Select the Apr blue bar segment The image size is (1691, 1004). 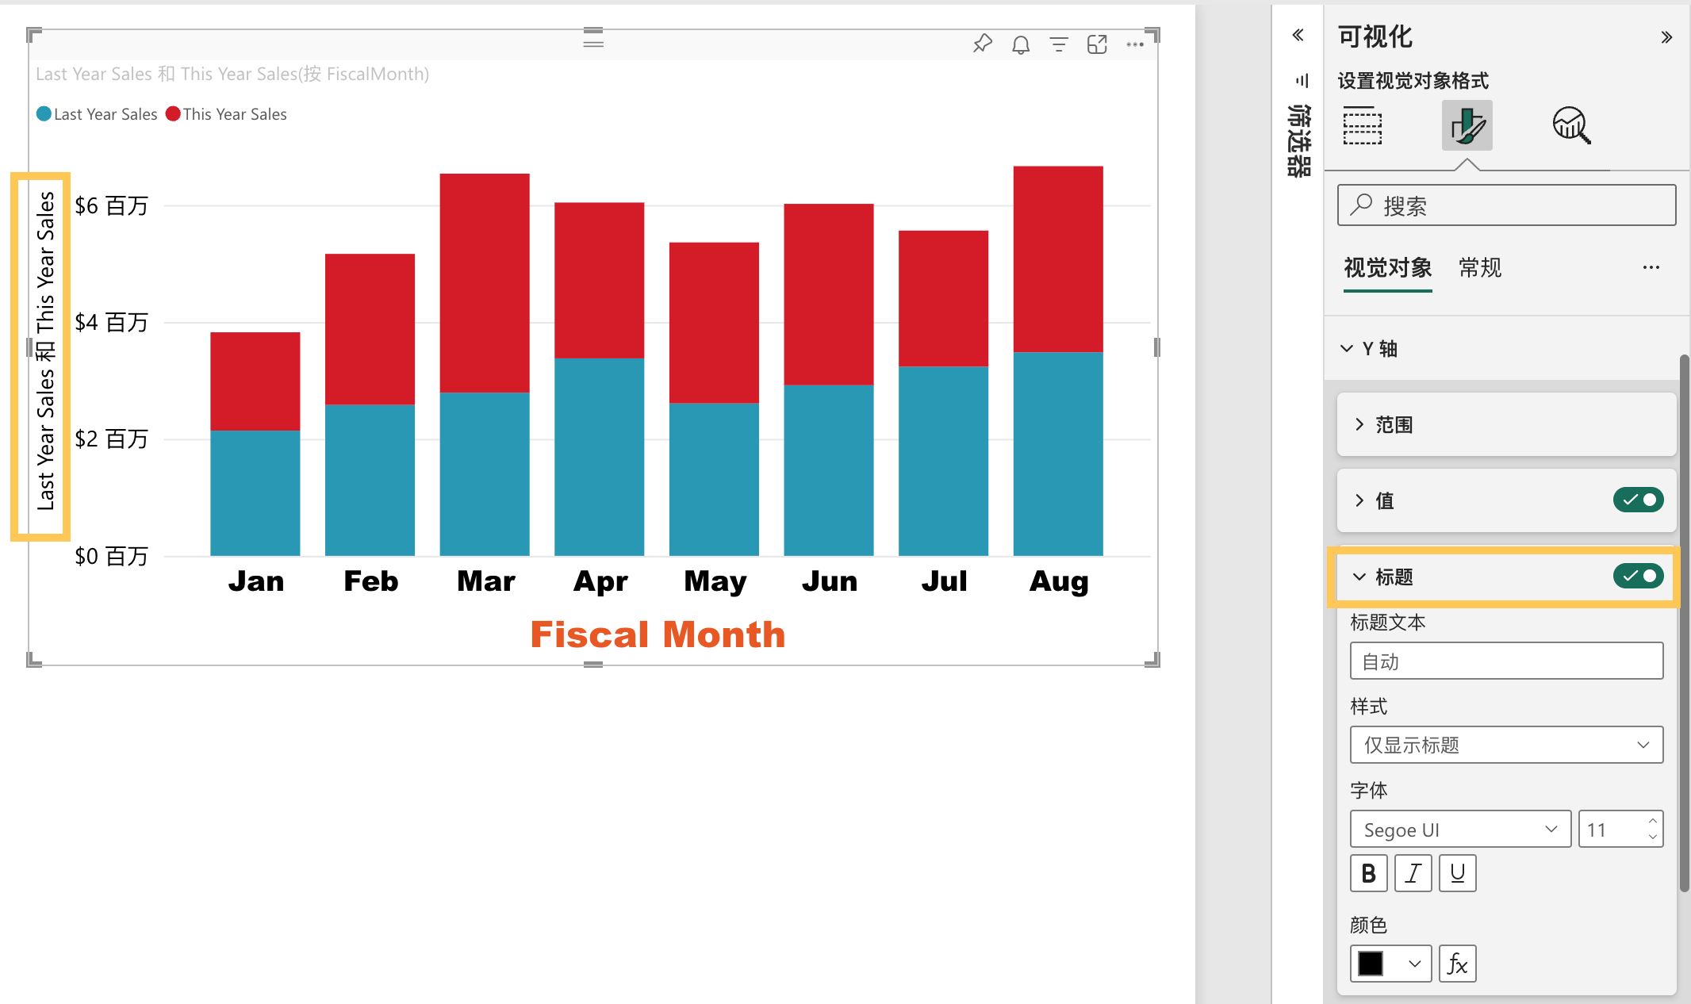(x=599, y=457)
